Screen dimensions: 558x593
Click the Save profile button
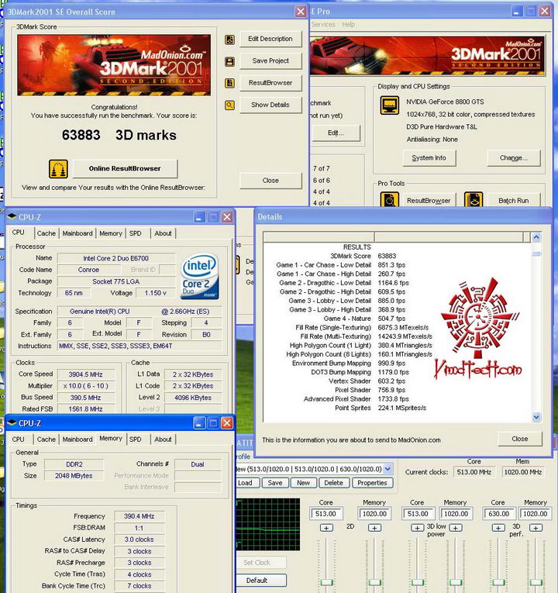[x=275, y=483]
